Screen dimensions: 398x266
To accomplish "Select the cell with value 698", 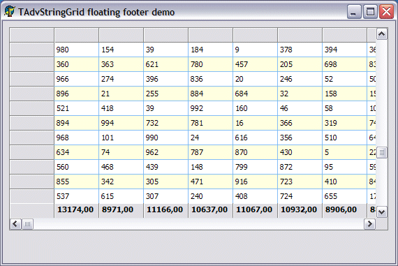I will [x=344, y=64].
